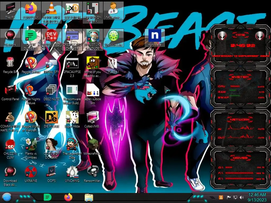
Task: Select the OOPS DID I DO THAT portrait icon
Action: pos(52,149)
